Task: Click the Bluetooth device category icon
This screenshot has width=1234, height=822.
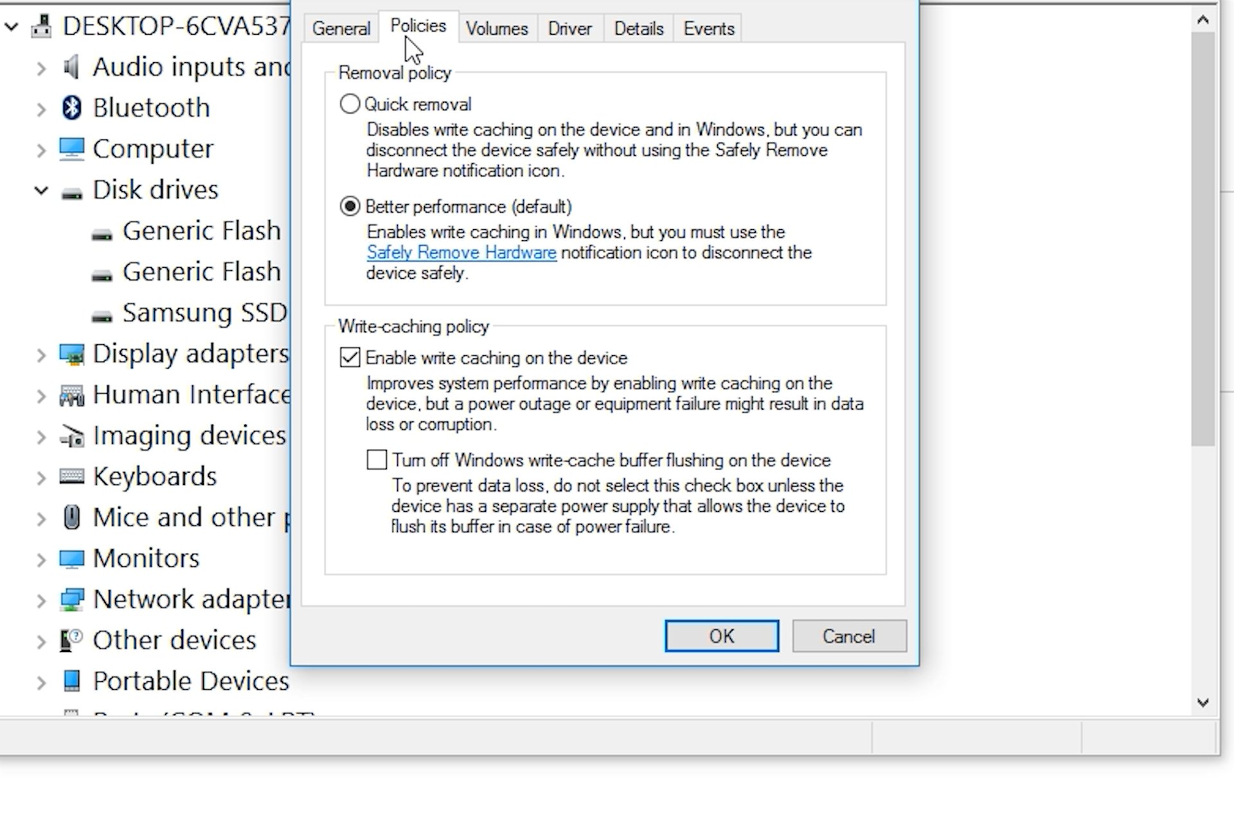Action: (71, 108)
